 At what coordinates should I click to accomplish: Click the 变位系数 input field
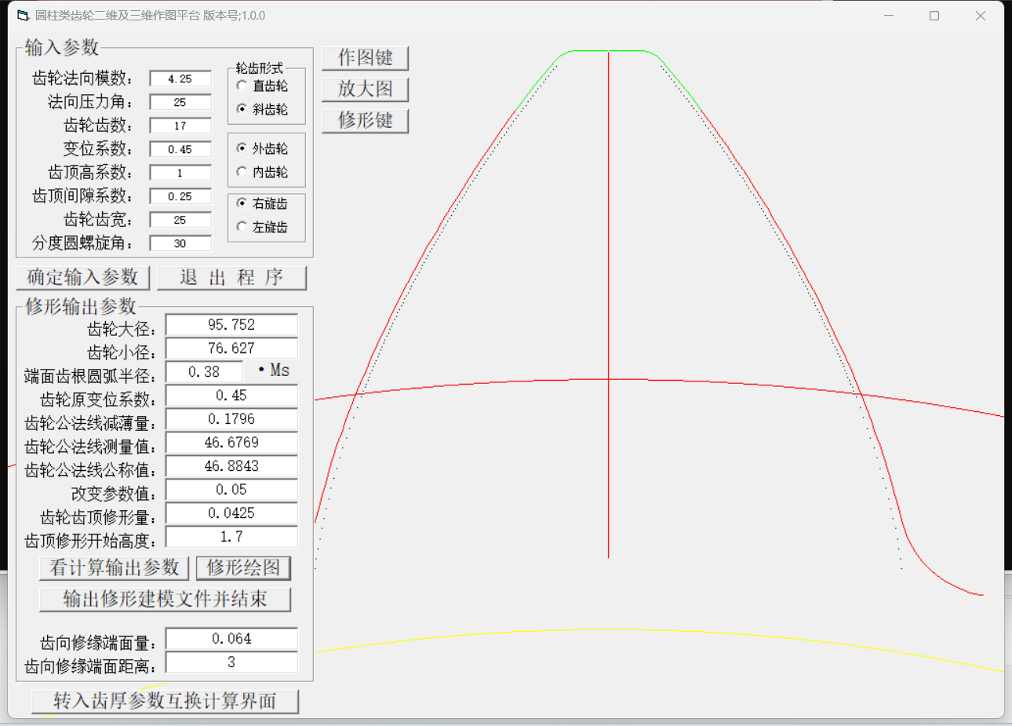180,149
